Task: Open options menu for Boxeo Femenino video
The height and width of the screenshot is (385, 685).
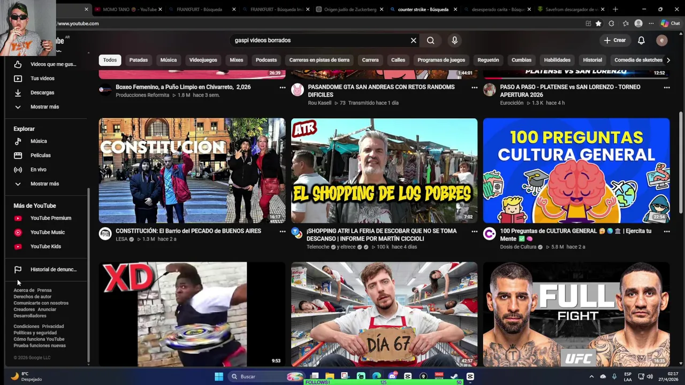Action: [282, 87]
